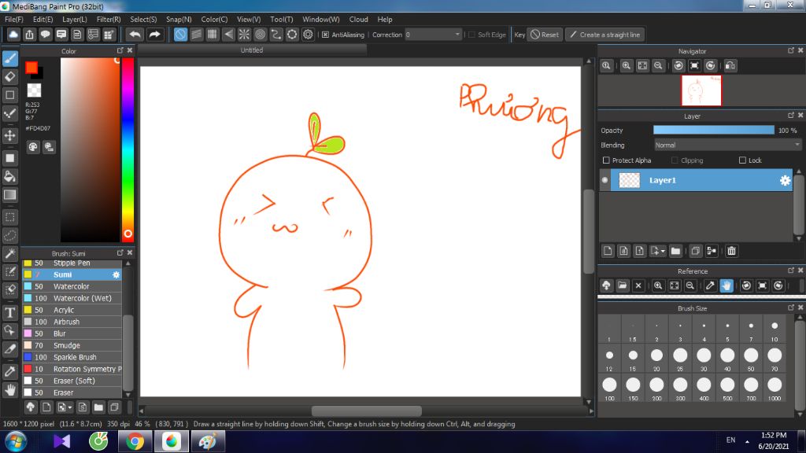Delete layer with trash icon
Viewport: 806px width, 453px height.
pyautogui.click(x=731, y=251)
